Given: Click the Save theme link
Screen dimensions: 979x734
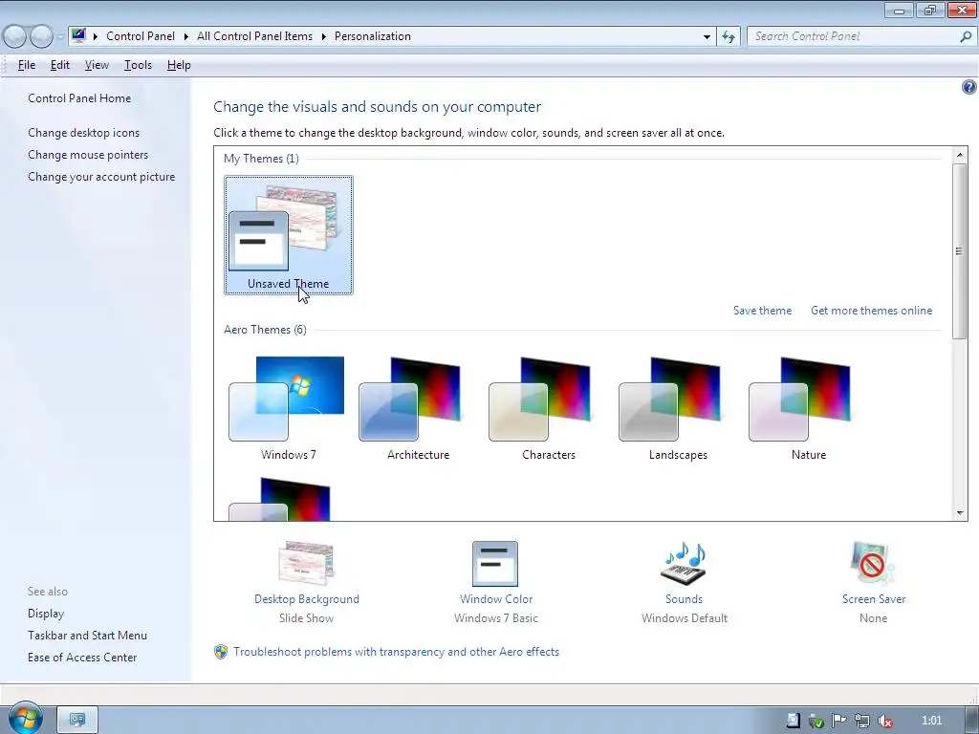Looking at the screenshot, I should (x=762, y=311).
